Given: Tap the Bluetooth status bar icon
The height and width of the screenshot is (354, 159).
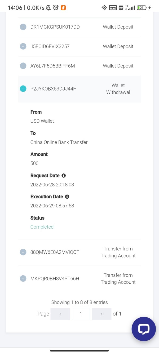Looking at the screenshot, I should click(x=104, y=8).
